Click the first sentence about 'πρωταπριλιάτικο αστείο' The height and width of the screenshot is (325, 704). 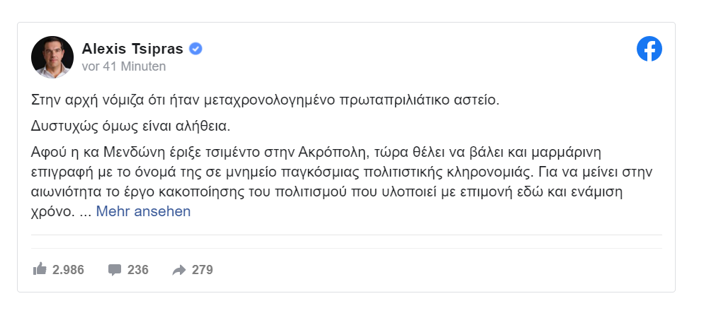click(266, 100)
